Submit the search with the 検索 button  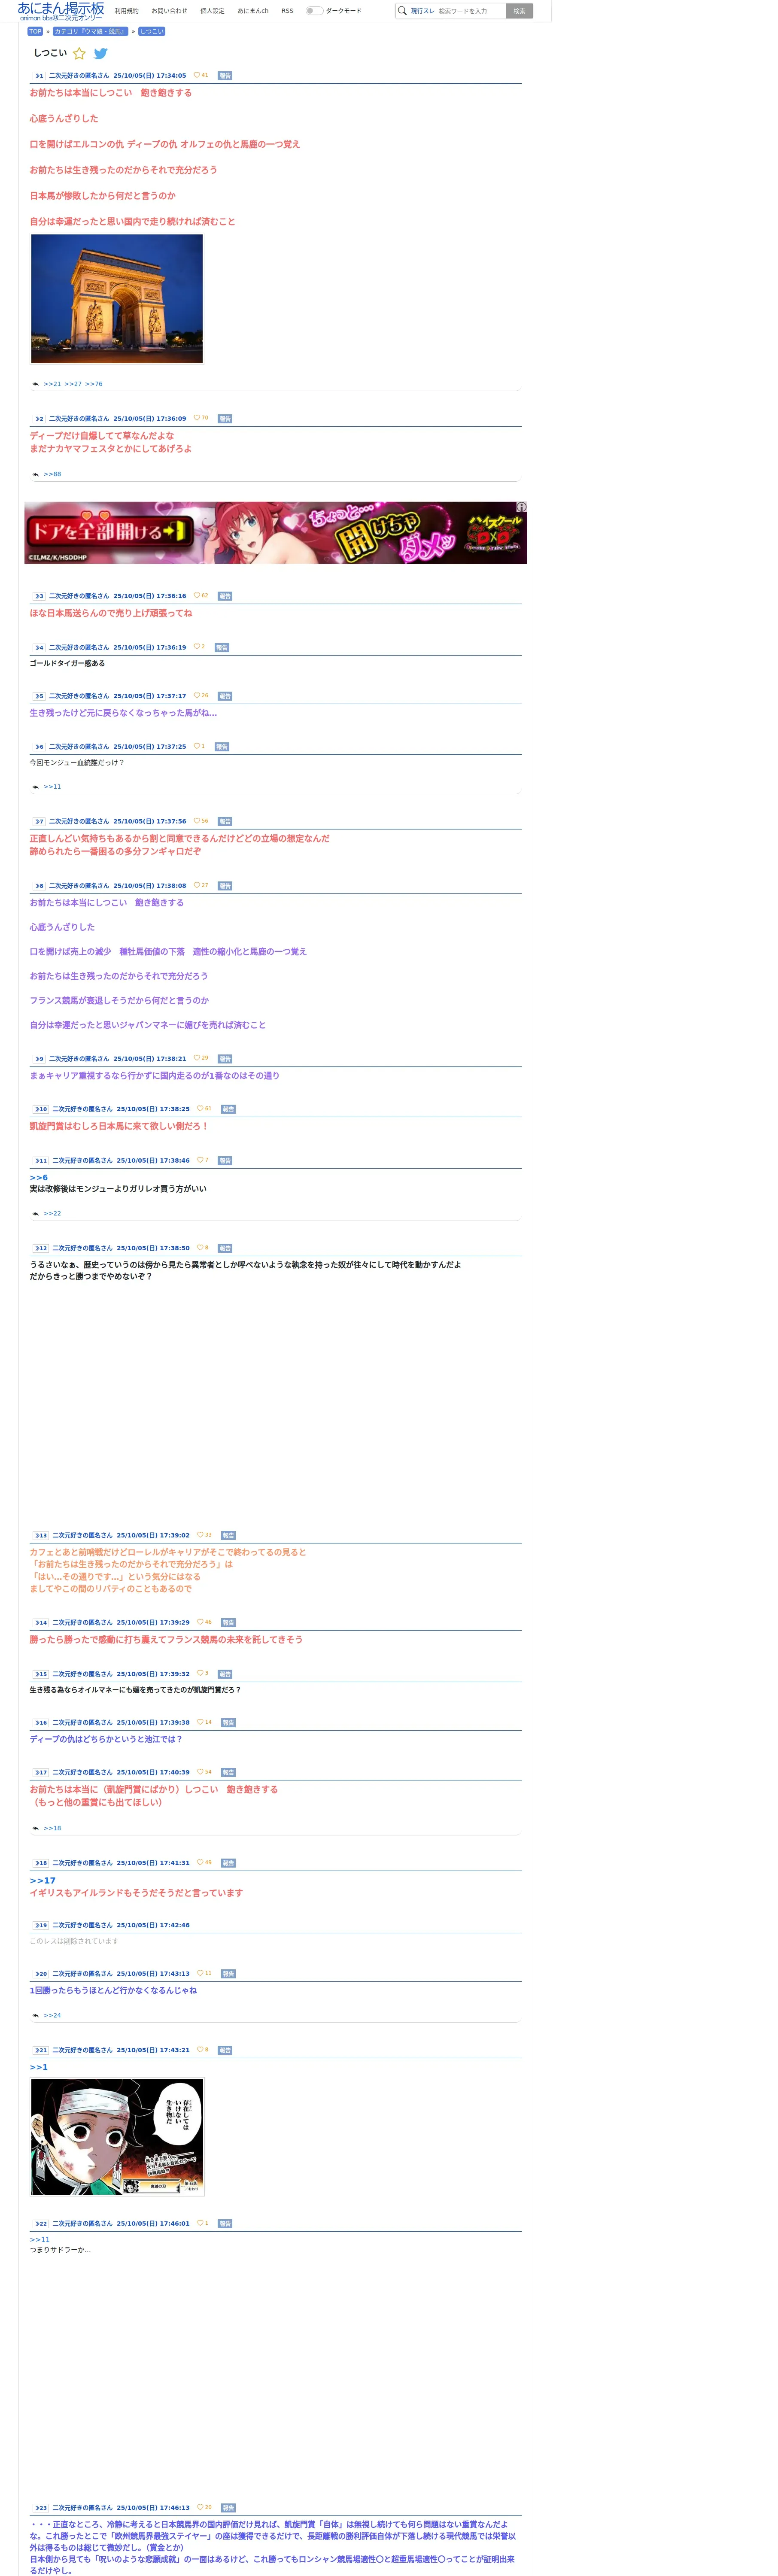(x=519, y=11)
